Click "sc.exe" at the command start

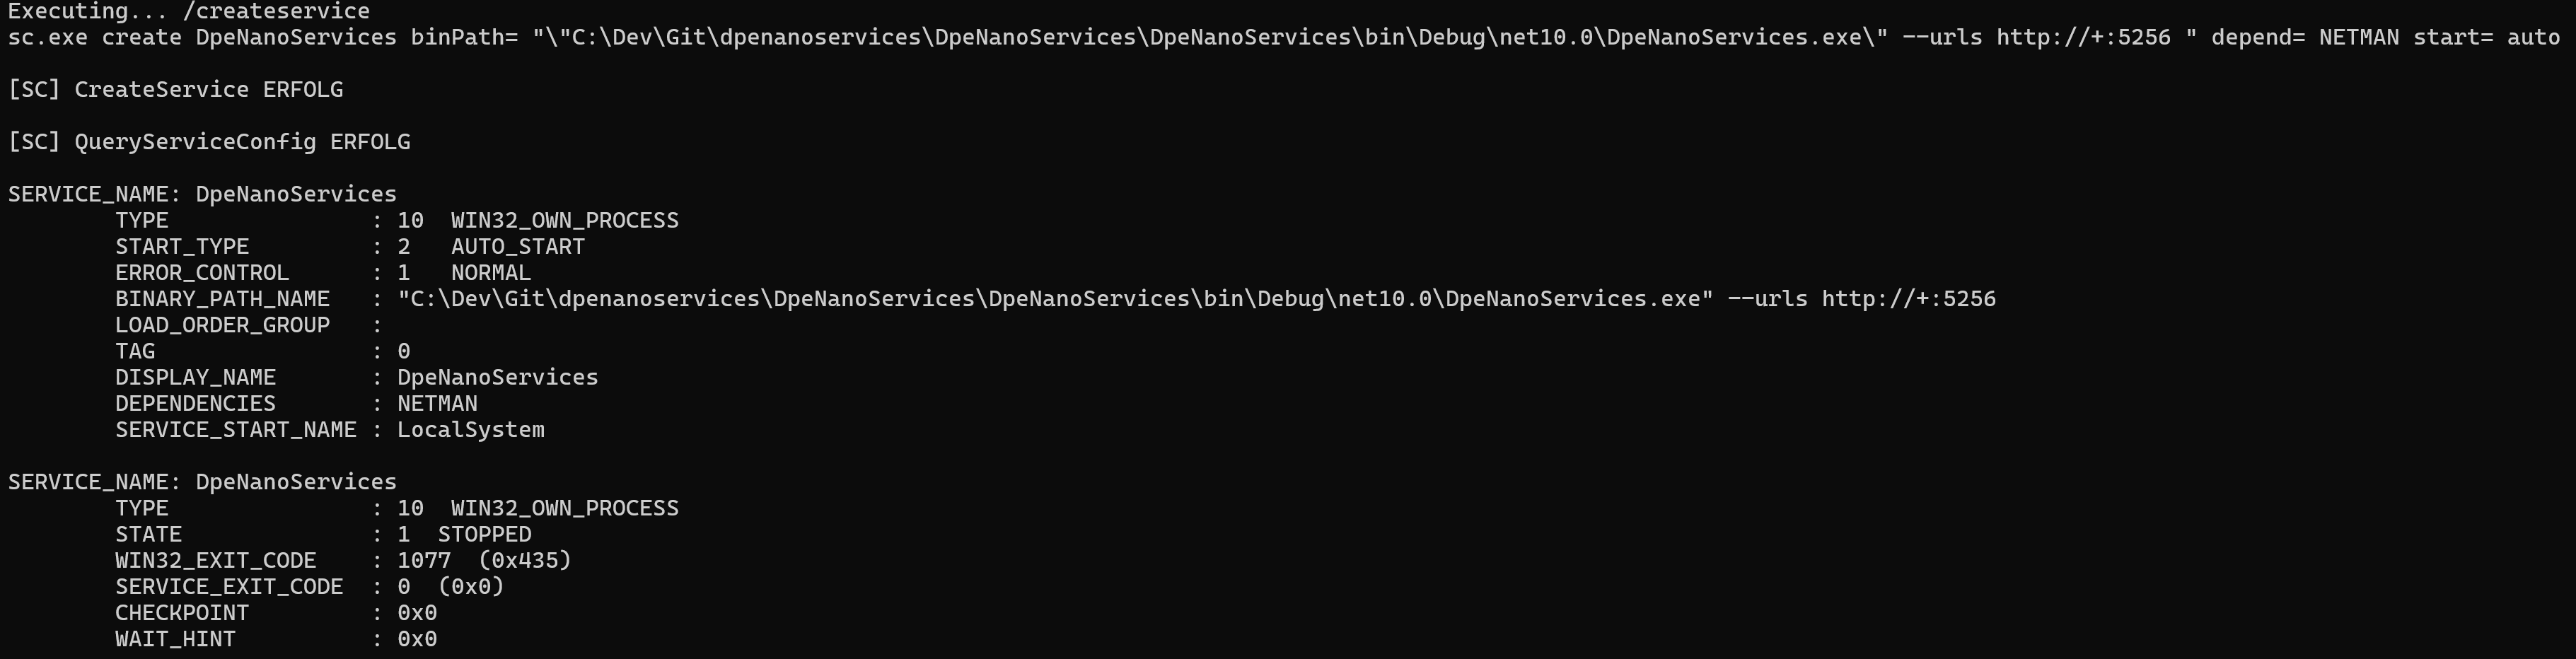(x=47, y=38)
